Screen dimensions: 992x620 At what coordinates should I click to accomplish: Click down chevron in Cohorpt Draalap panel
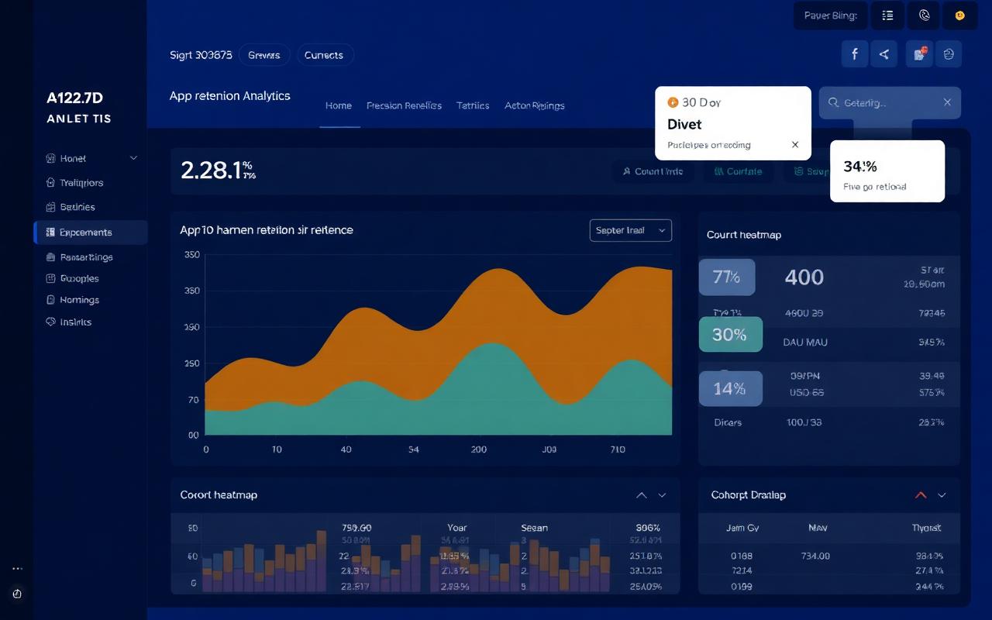click(942, 495)
